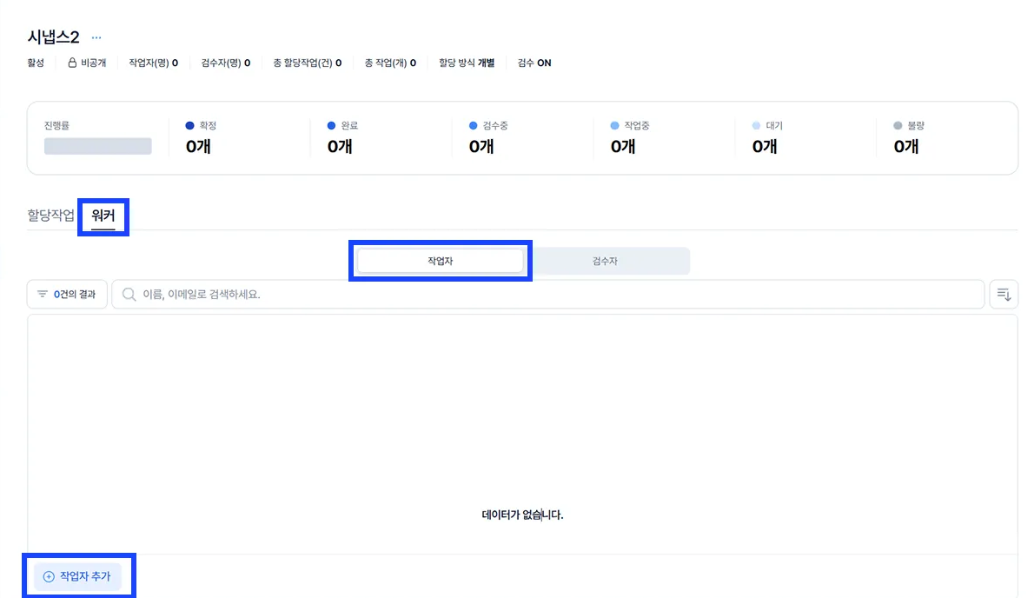Click the lock icon next to 비공개
The height and width of the screenshot is (598, 1034).
pos(72,63)
